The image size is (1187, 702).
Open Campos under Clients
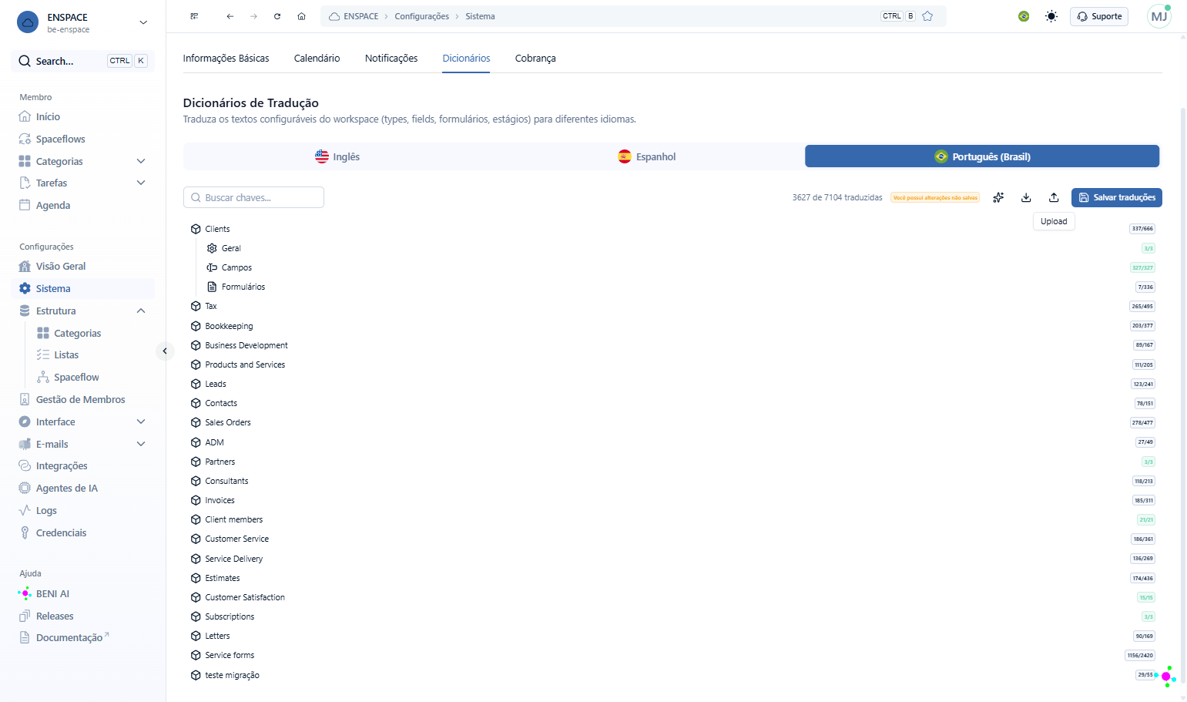[x=236, y=267]
